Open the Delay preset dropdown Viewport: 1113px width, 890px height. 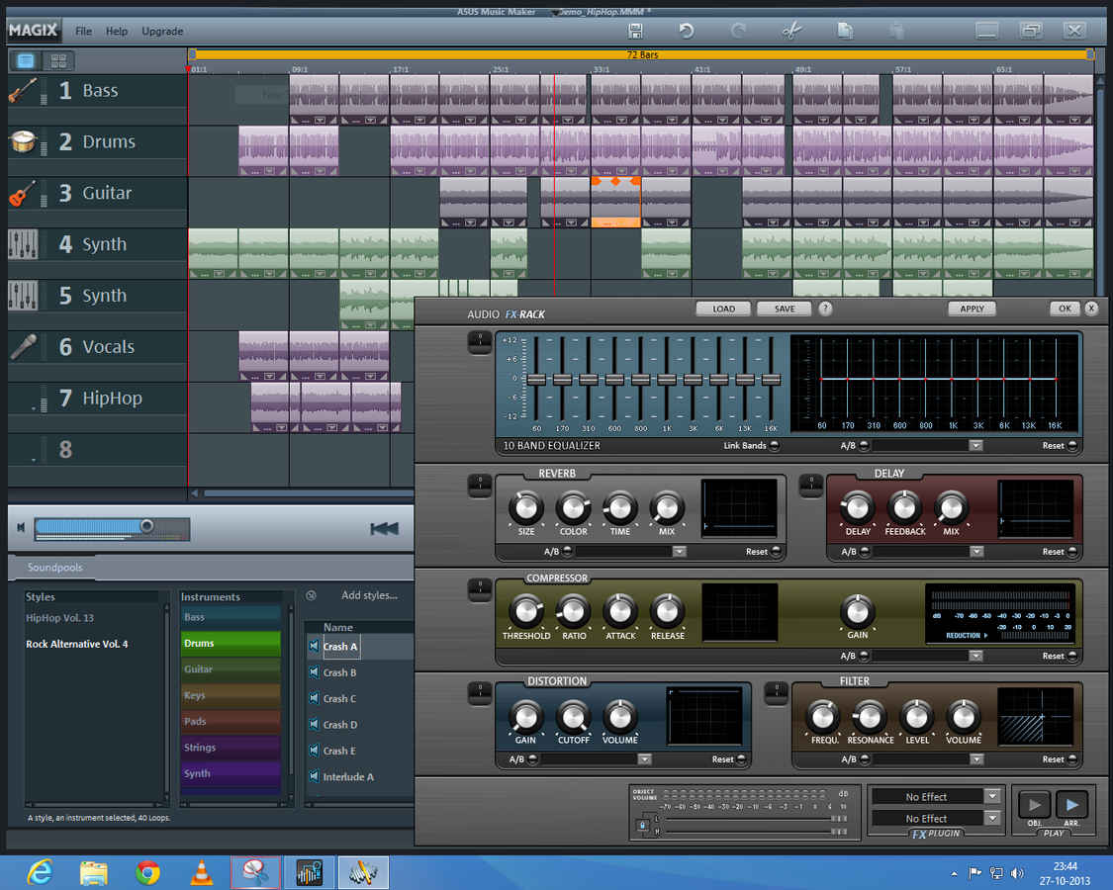point(976,552)
